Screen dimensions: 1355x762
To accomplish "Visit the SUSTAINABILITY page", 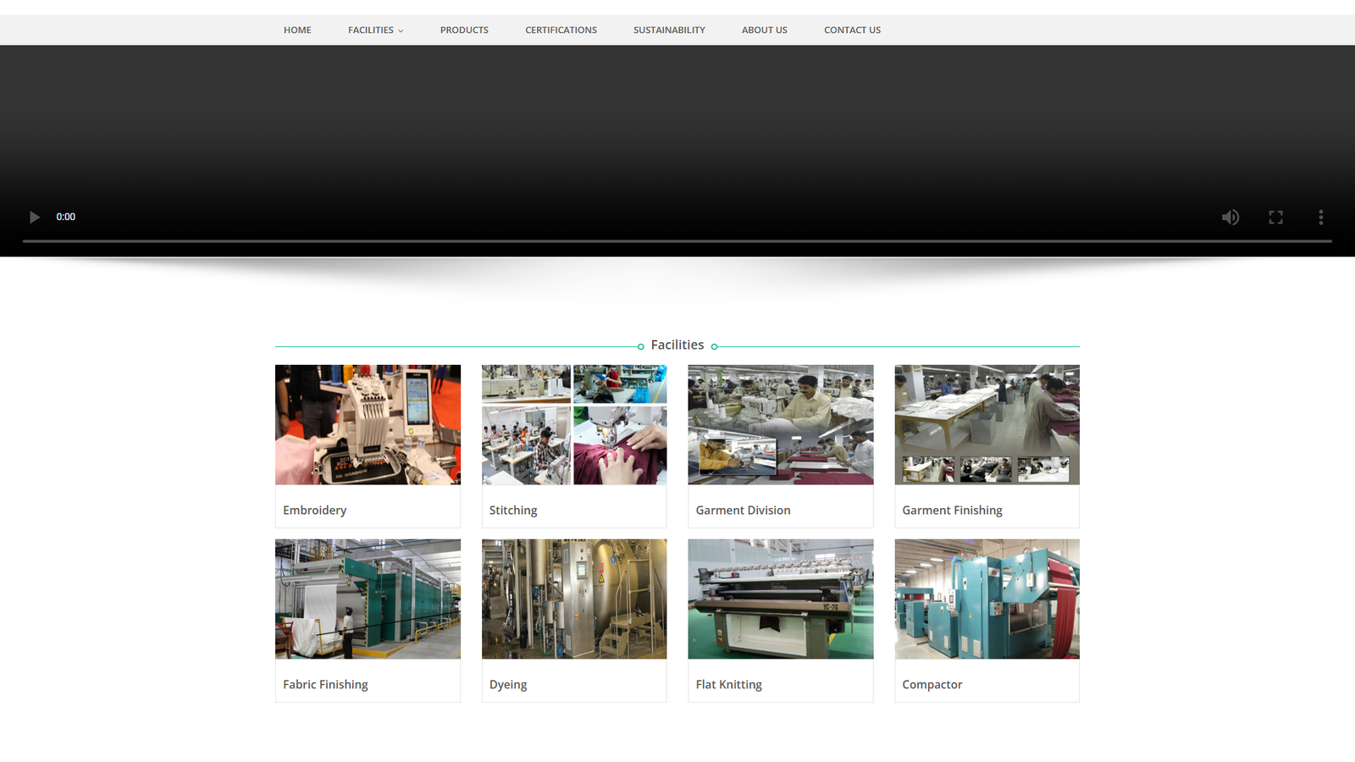I will 669,30.
